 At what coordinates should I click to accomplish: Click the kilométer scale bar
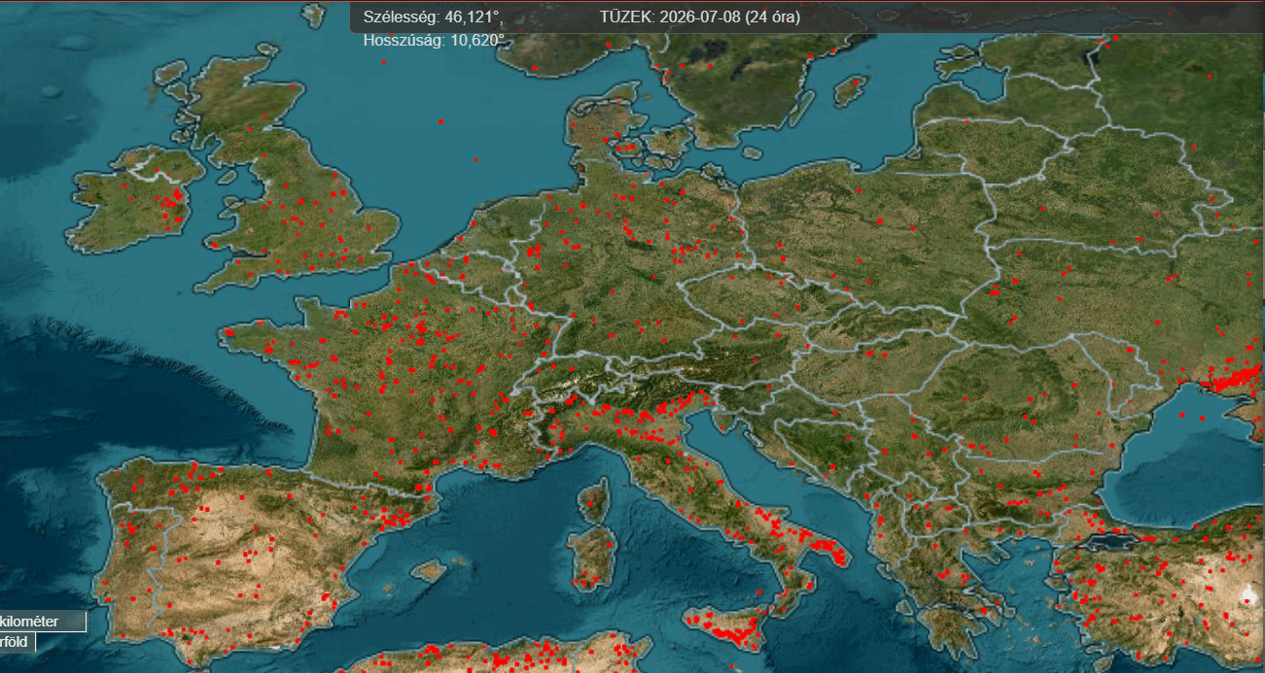click(x=43, y=622)
